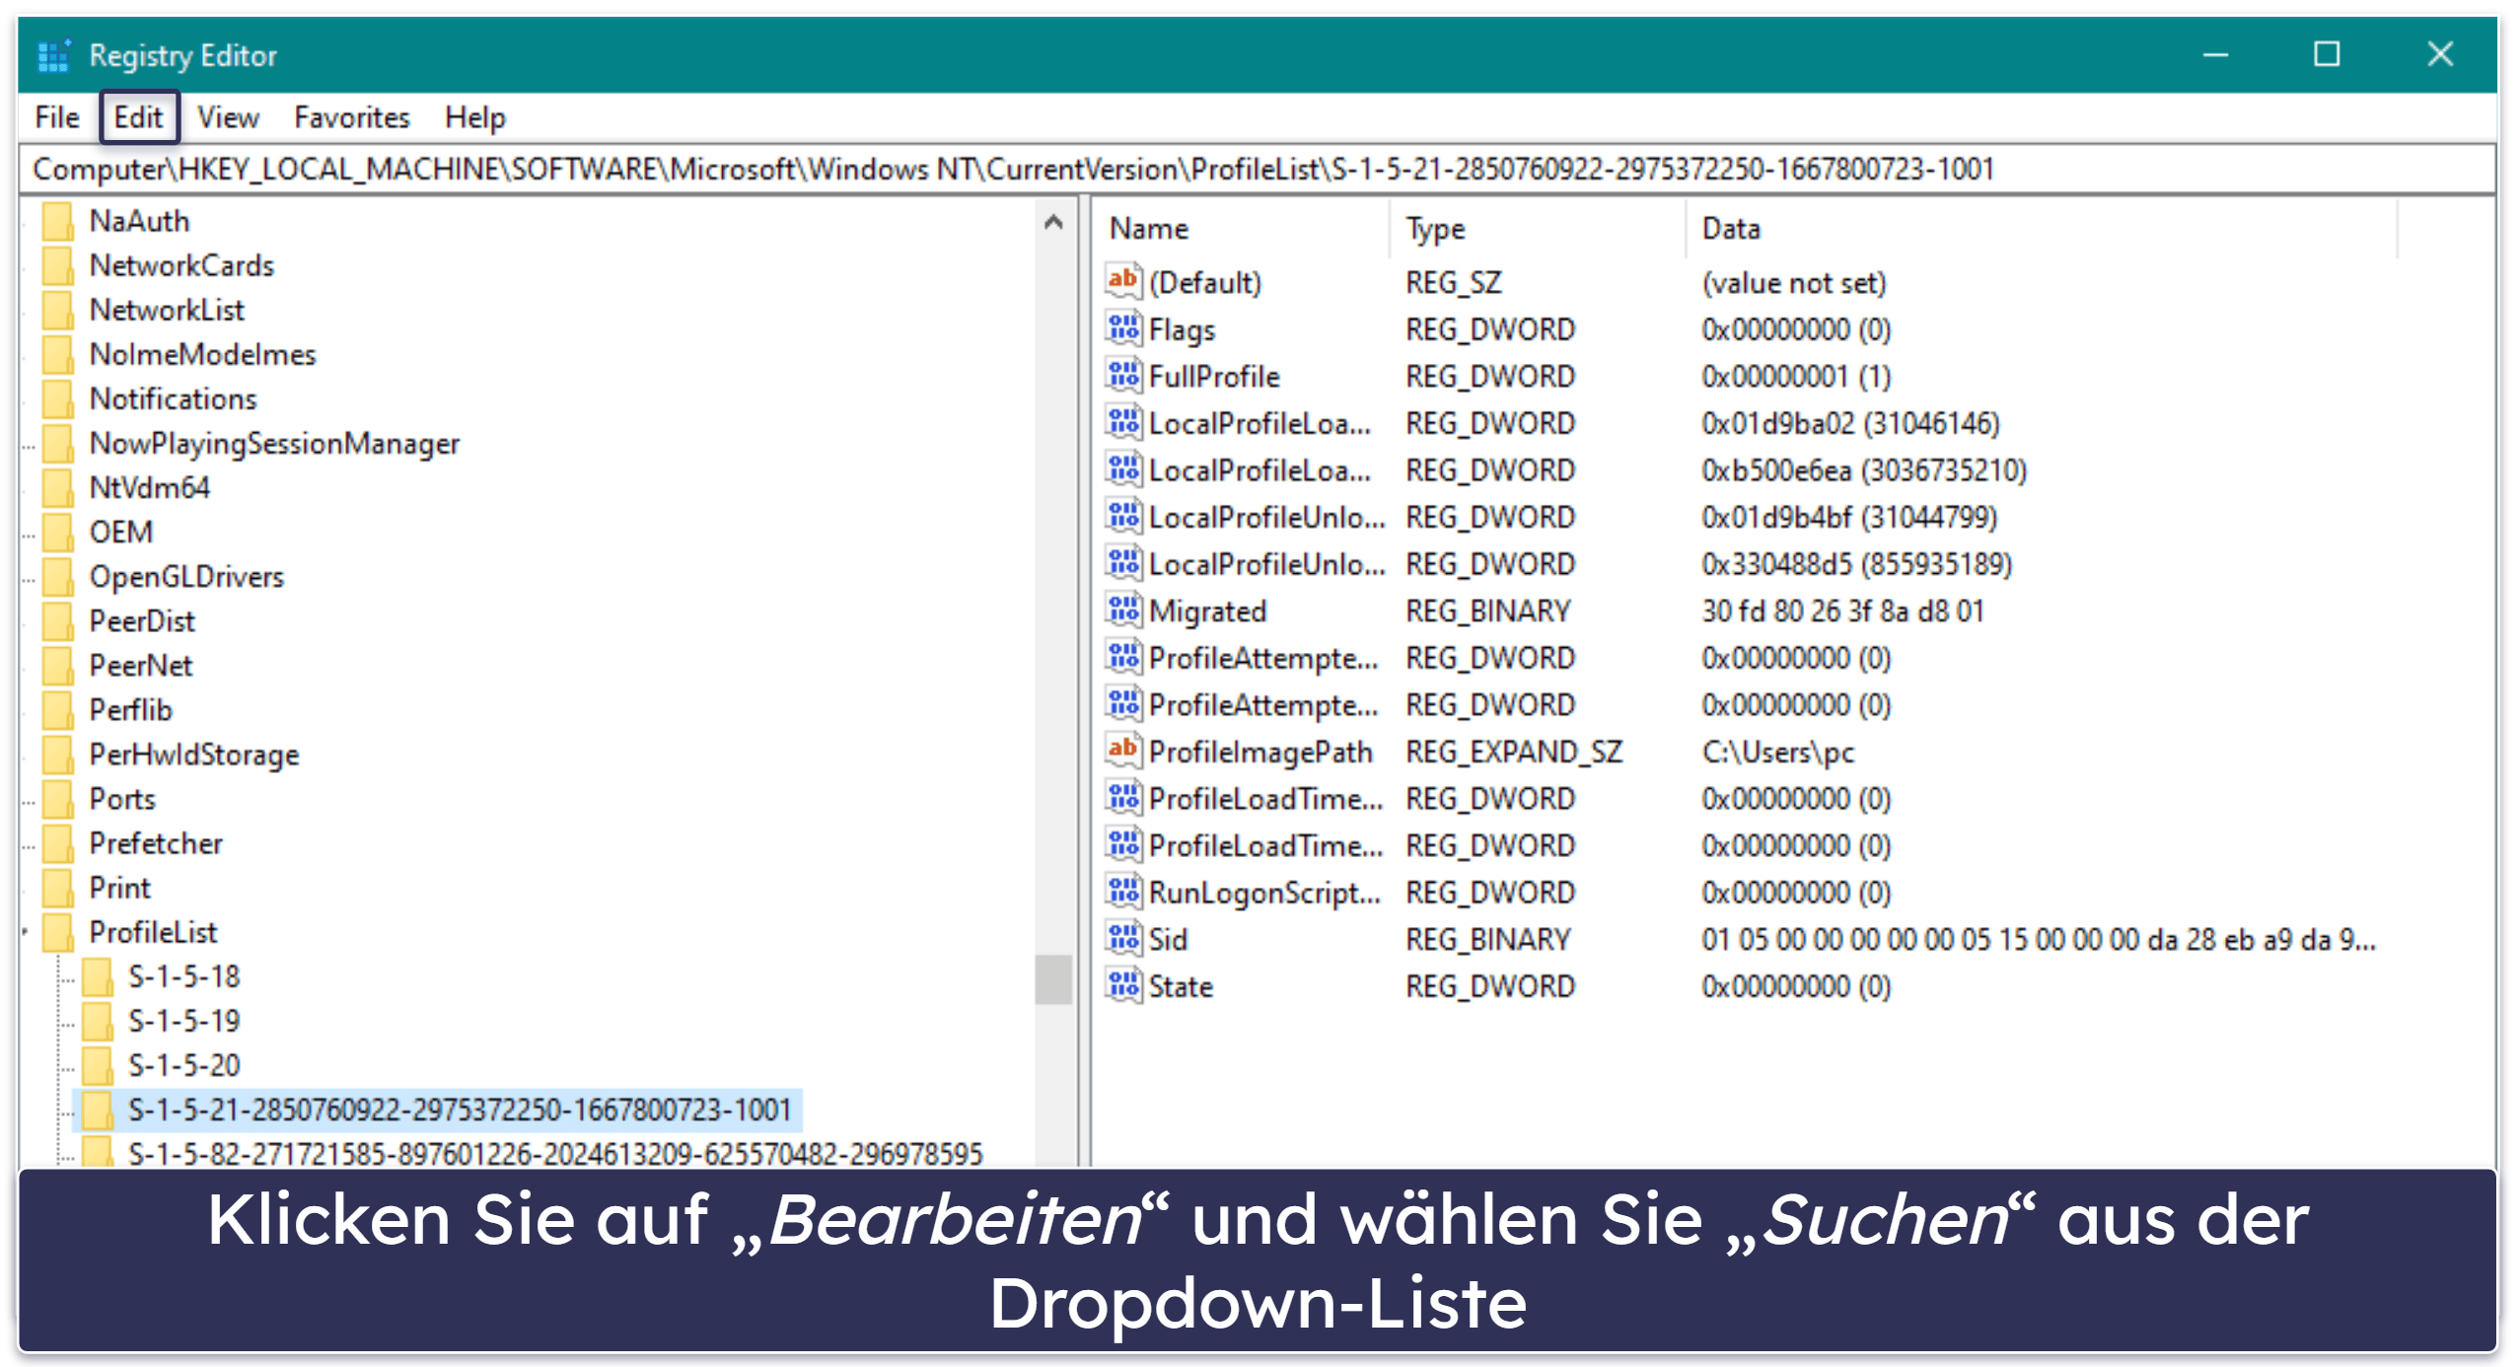Open the File menu
The image size is (2519, 1367).
point(56,117)
